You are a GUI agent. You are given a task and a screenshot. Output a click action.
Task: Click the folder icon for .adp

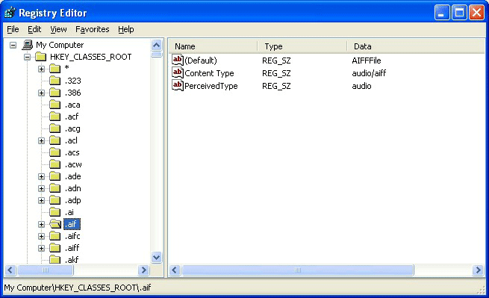coord(55,200)
